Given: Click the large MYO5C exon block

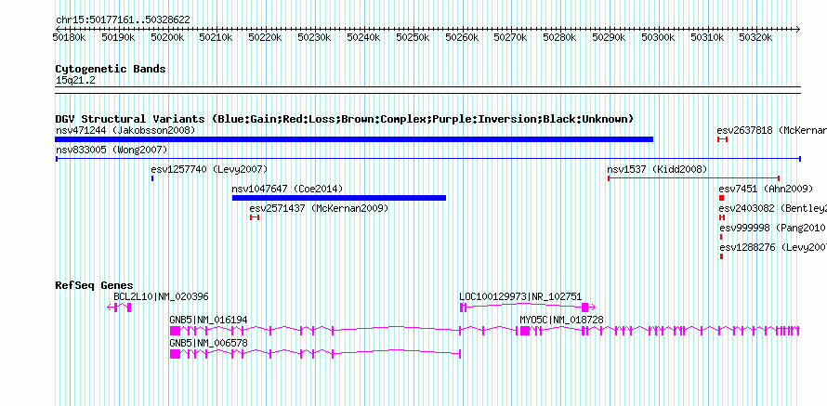Looking at the screenshot, I should (x=525, y=331).
